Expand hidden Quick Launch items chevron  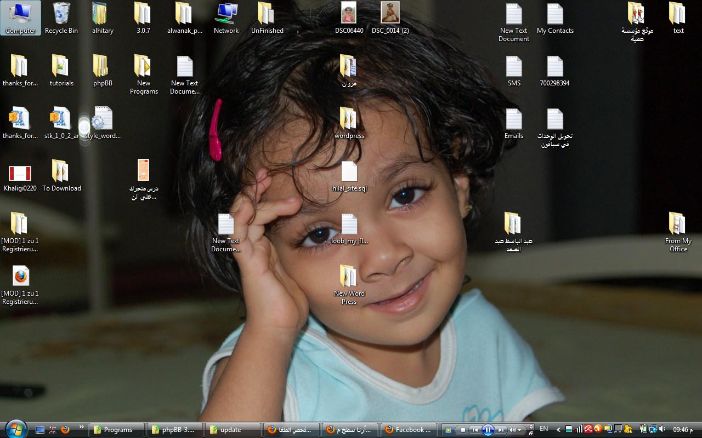point(82,427)
